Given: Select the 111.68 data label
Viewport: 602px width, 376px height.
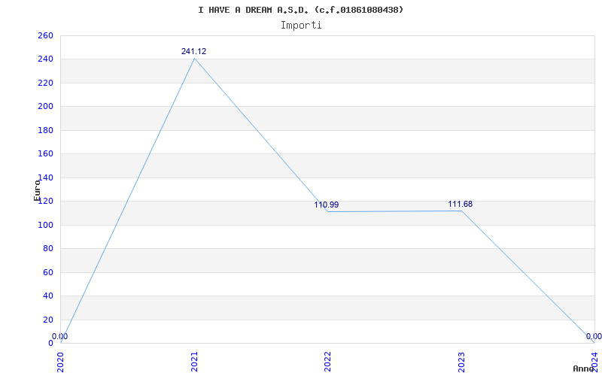Looking at the screenshot, I should [460, 204].
